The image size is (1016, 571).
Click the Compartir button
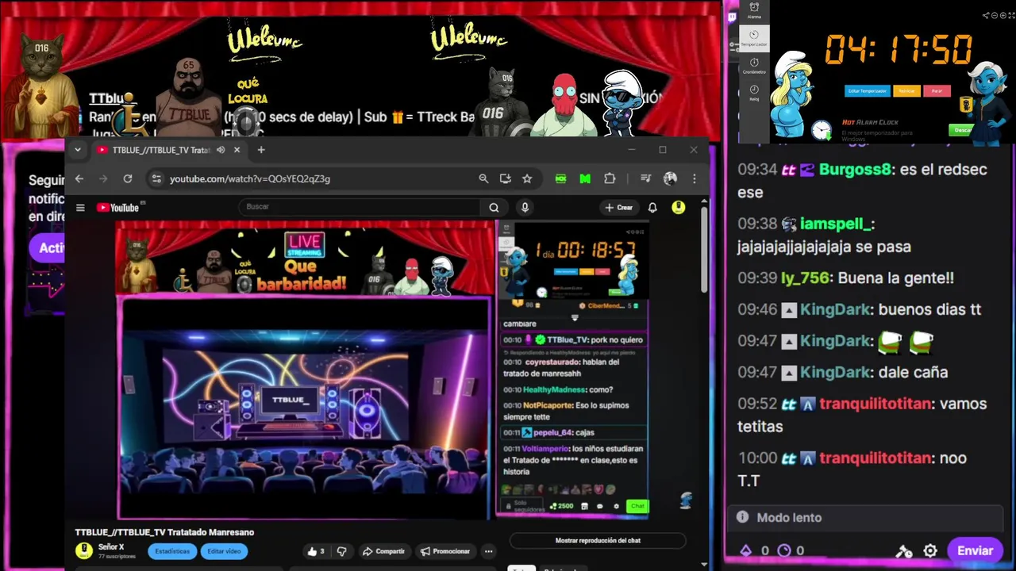383,551
